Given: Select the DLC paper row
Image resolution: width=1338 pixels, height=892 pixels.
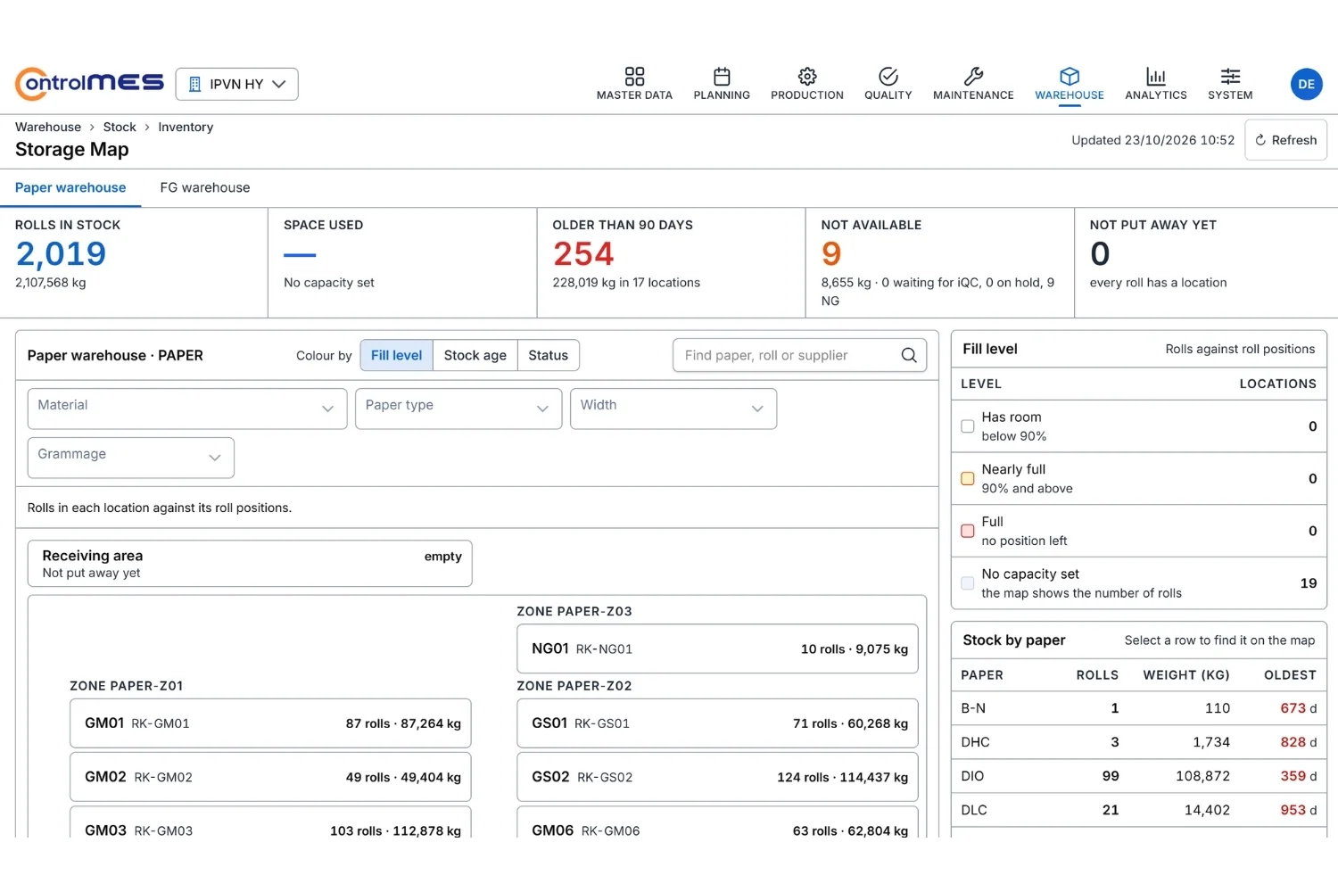Looking at the screenshot, I should point(1139,810).
